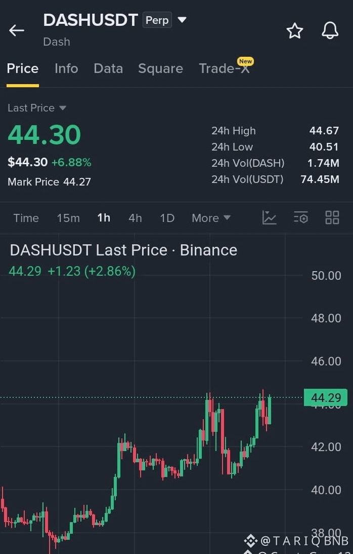The width and height of the screenshot is (353, 554).
Task: Select the 4h chart interval
Action: coord(135,218)
